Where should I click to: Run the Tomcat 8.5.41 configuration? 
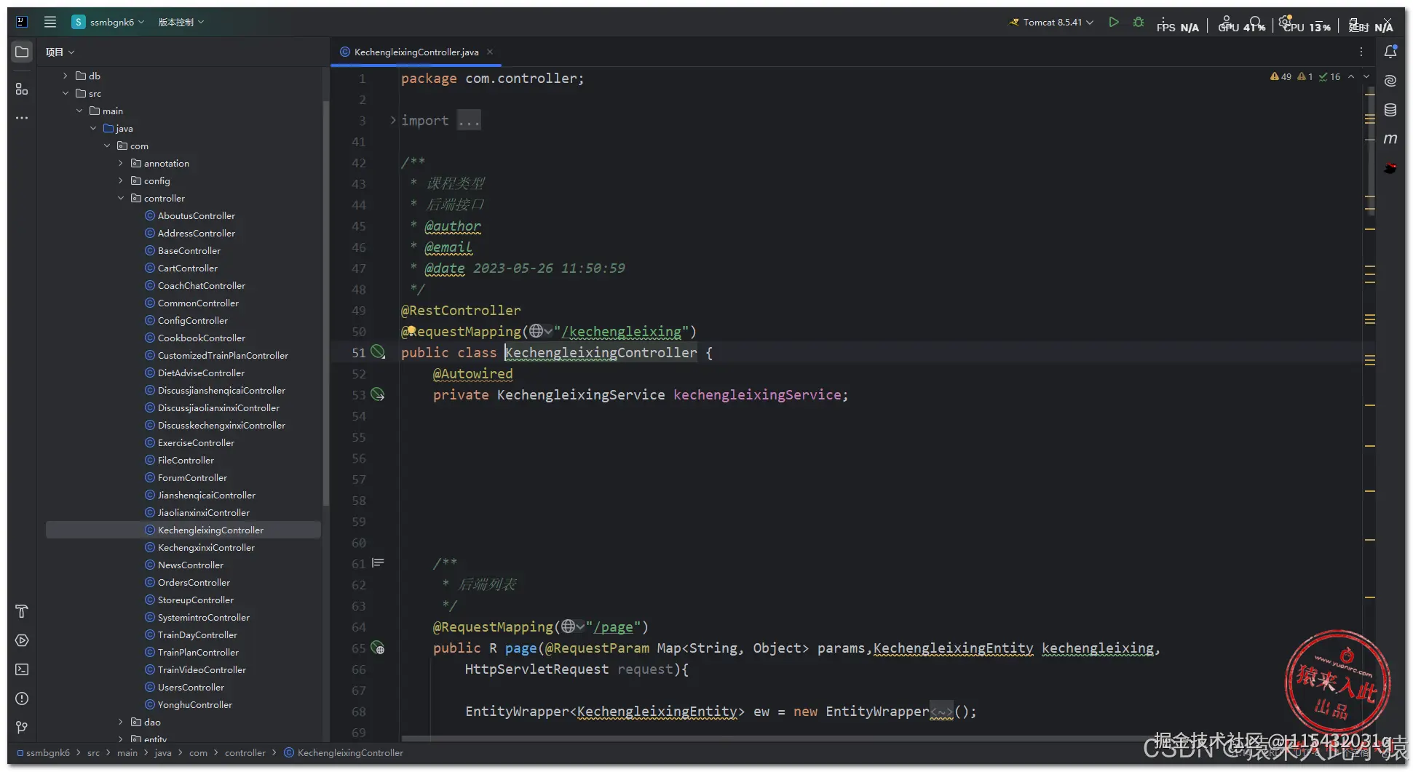[1114, 23]
